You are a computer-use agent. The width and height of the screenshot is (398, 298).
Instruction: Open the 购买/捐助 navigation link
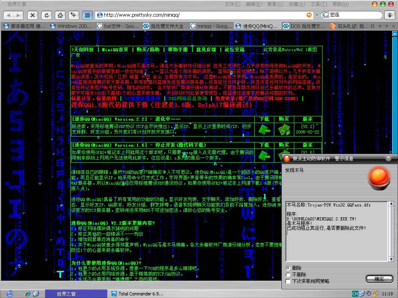(148, 50)
